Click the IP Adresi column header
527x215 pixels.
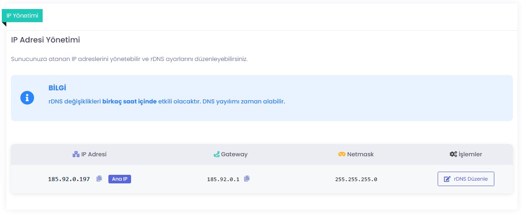coord(89,154)
